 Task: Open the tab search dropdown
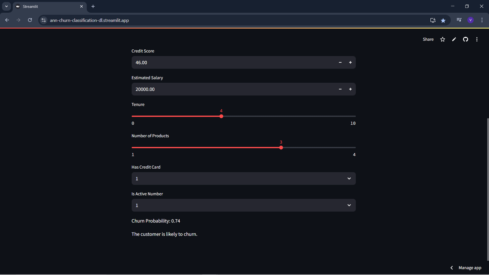coord(7,7)
